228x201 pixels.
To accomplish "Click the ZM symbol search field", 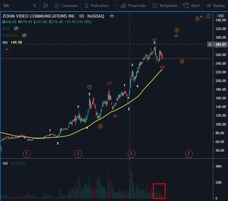I will (x=14, y=5).
